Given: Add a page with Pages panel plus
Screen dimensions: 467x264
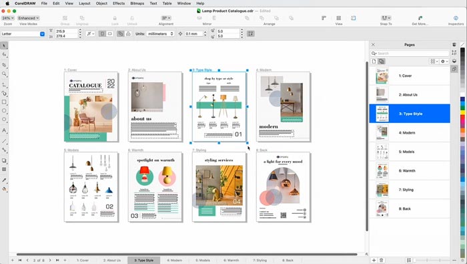Looking at the screenshot, I should tap(374, 260).
